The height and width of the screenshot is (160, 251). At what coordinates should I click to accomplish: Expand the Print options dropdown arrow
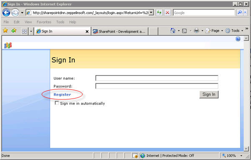[x=202, y=30]
